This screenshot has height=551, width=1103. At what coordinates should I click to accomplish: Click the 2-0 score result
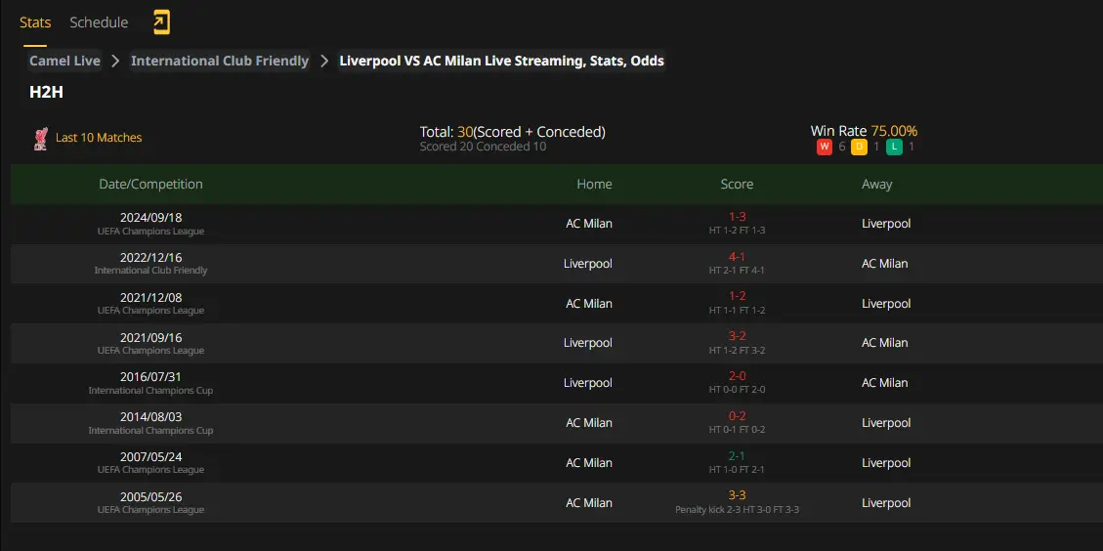point(738,376)
